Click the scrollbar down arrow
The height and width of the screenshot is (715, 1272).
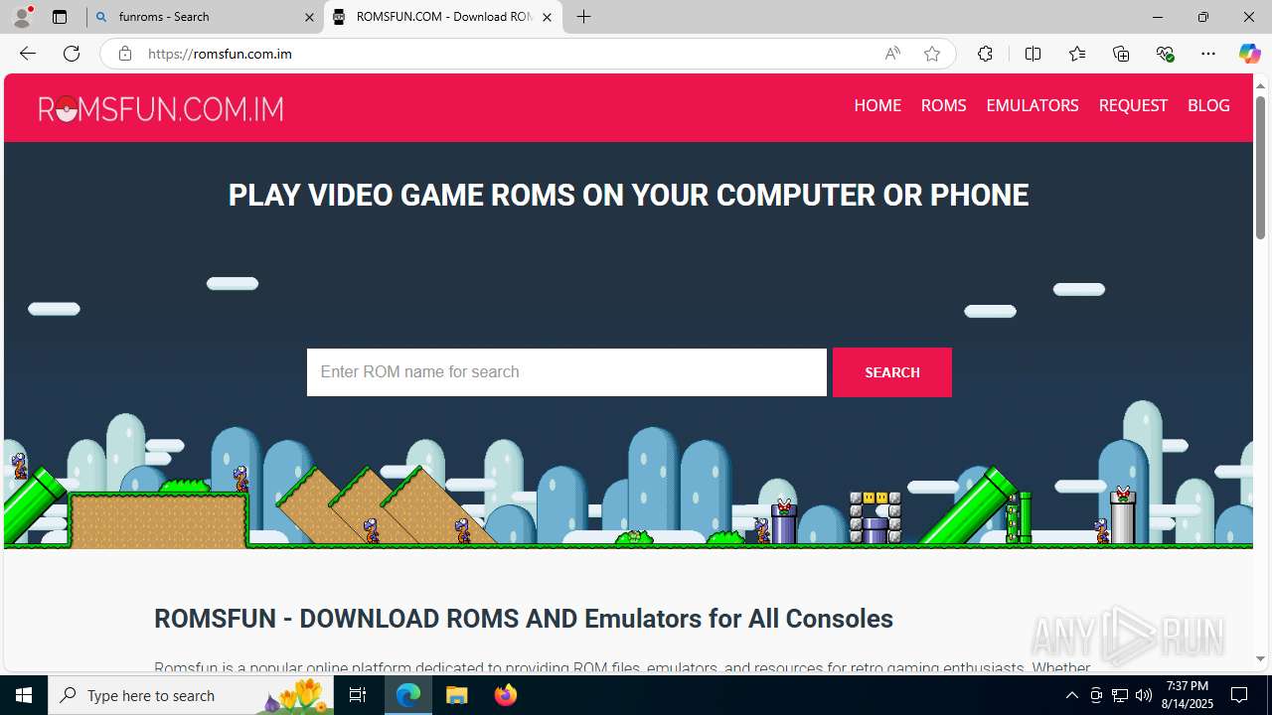(1260, 658)
